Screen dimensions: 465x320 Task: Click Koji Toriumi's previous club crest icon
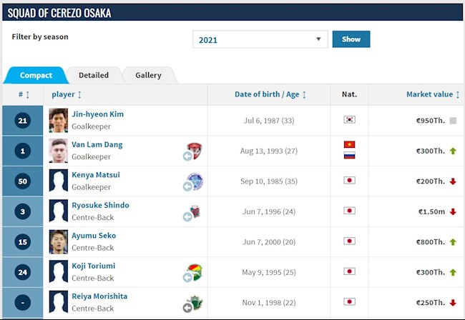[x=193, y=272]
